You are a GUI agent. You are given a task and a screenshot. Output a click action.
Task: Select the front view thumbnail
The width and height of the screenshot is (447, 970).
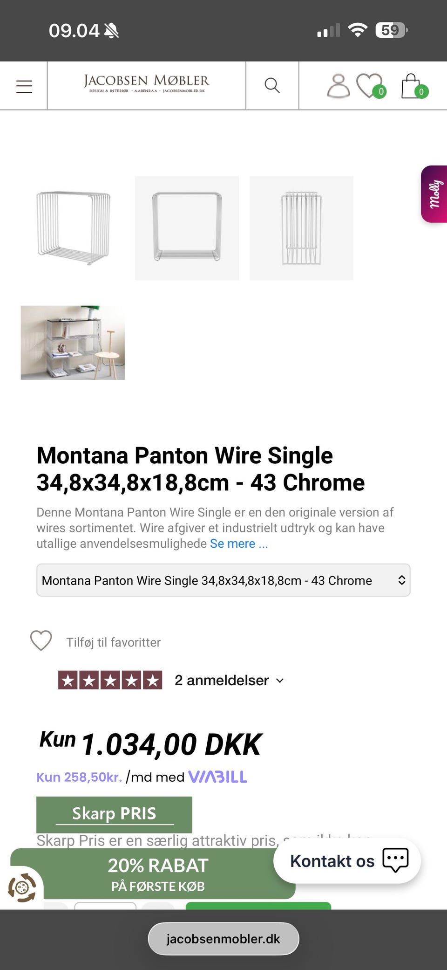tap(187, 228)
